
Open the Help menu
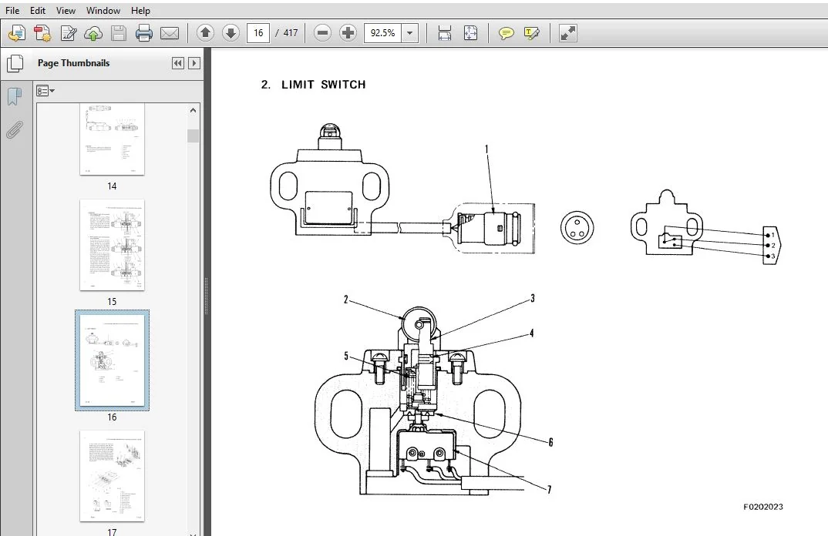tap(140, 11)
